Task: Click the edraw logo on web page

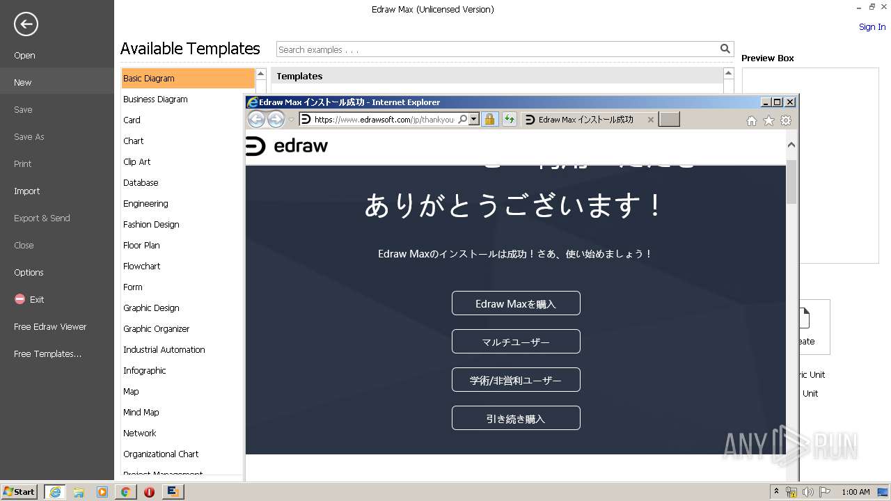Action: pyautogui.click(x=287, y=146)
